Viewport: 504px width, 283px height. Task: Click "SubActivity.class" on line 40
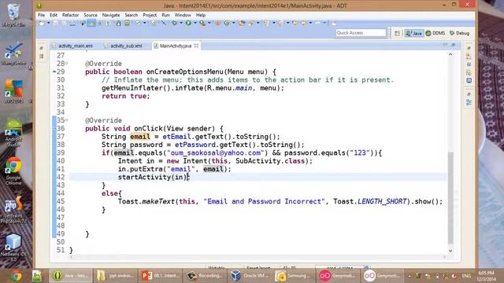coord(270,160)
